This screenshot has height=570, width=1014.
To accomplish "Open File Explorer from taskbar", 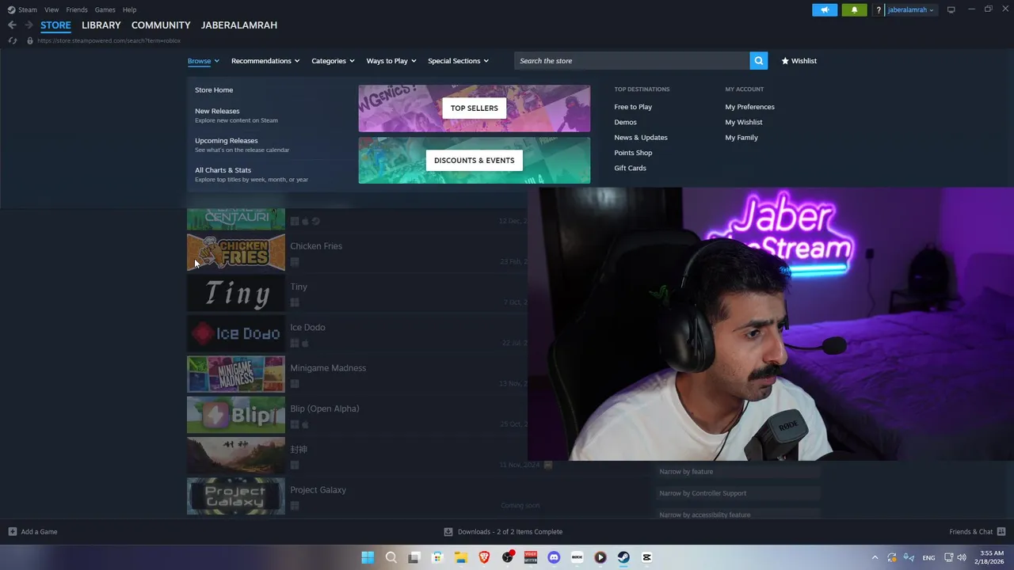I will coord(460,557).
